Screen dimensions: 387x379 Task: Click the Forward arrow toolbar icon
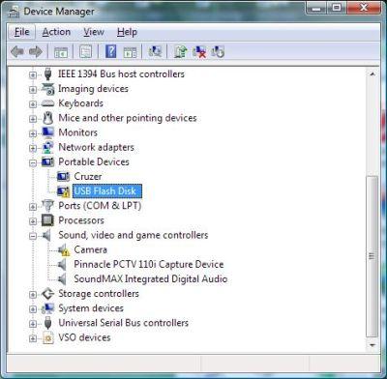pyautogui.click(x=36, y=51)
